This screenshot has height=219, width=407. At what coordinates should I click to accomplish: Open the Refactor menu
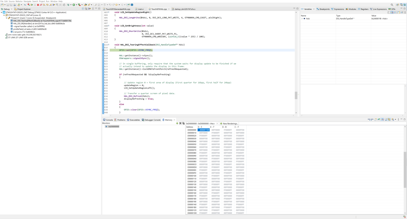(x=19, y=1)
